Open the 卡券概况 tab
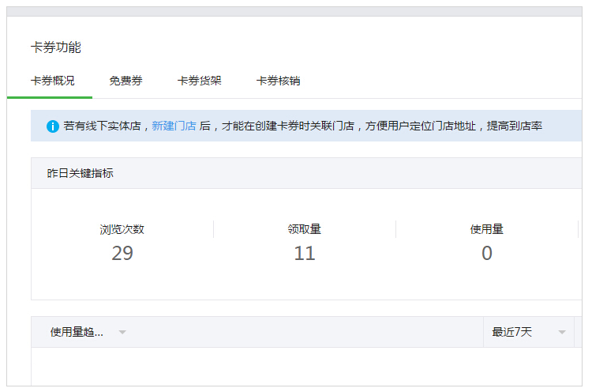 (x=52, y=81)
